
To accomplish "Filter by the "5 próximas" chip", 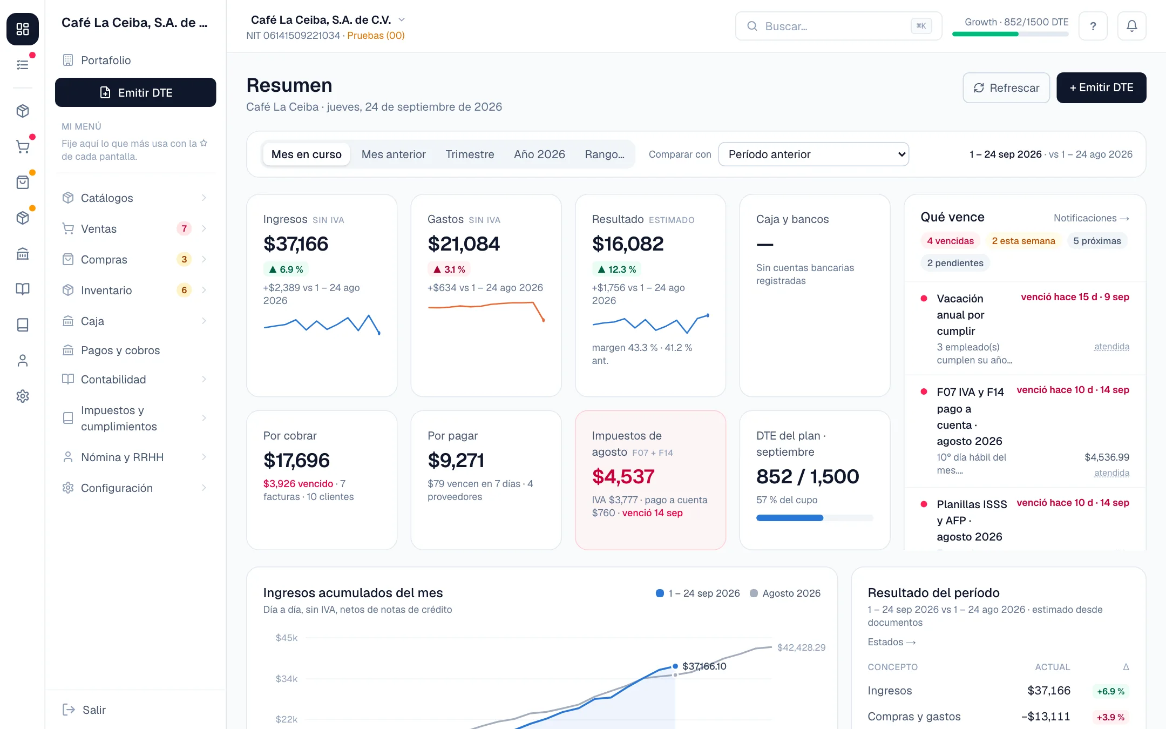I will 1097,241.
